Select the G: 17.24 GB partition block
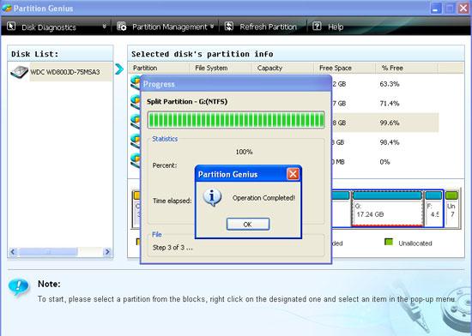This screenshot has height=336, width=472. (x=387, y=208)
